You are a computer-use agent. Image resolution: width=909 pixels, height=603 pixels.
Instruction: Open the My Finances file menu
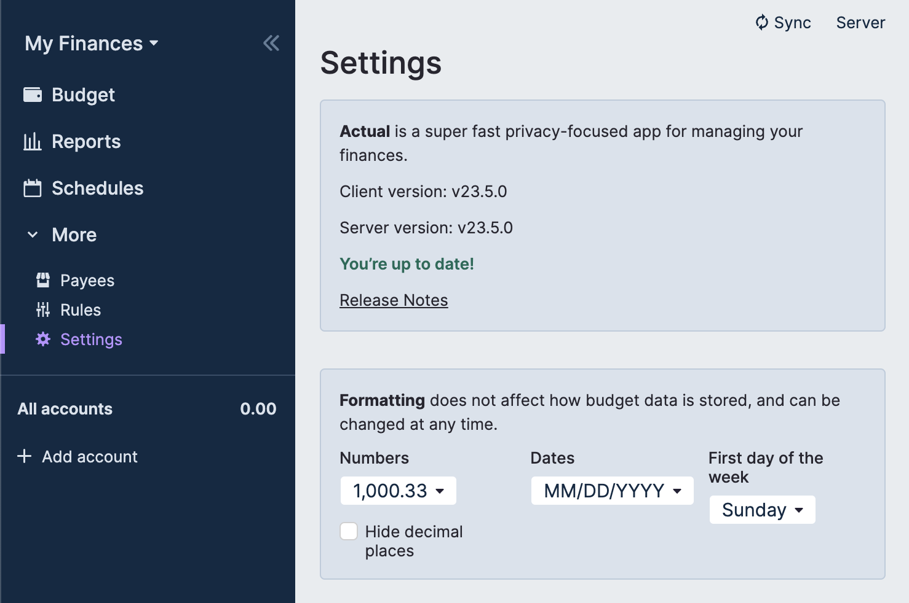[x=92, y=44]
